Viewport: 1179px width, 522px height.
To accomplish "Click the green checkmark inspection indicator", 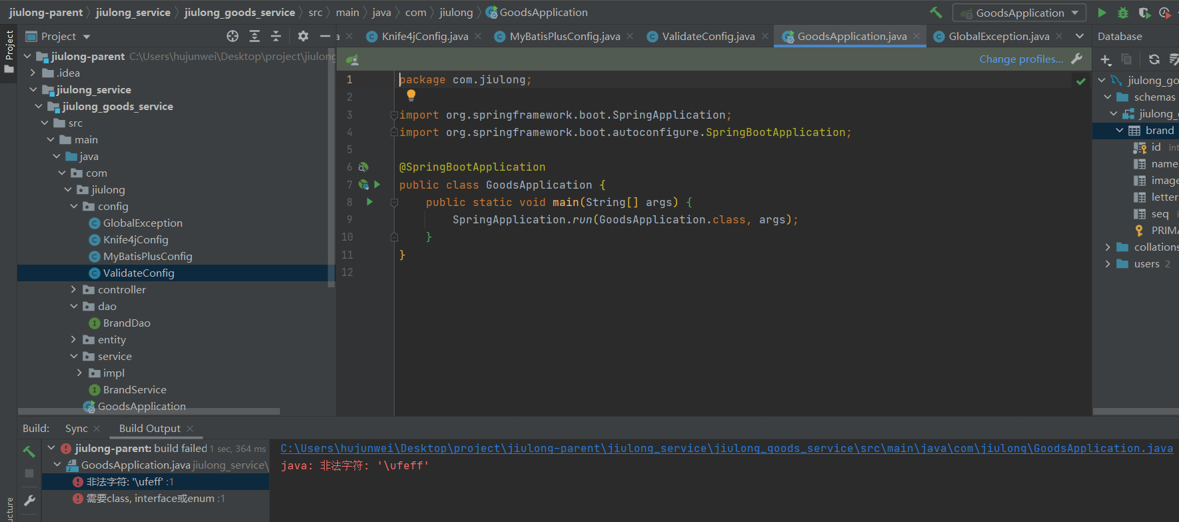I will coord(1080,81).
